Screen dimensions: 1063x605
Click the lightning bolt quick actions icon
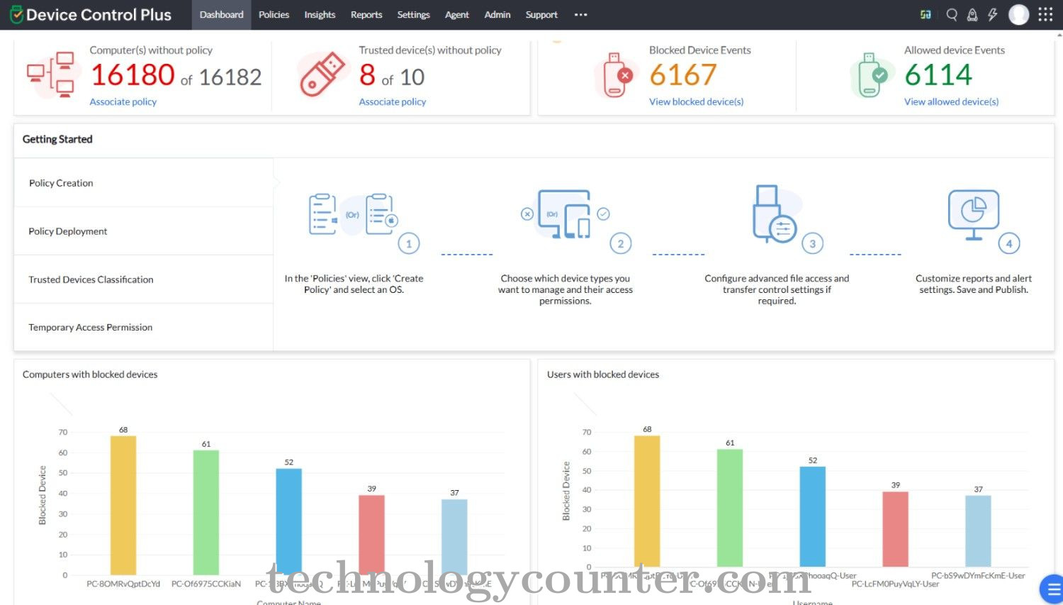pos(992,14)
